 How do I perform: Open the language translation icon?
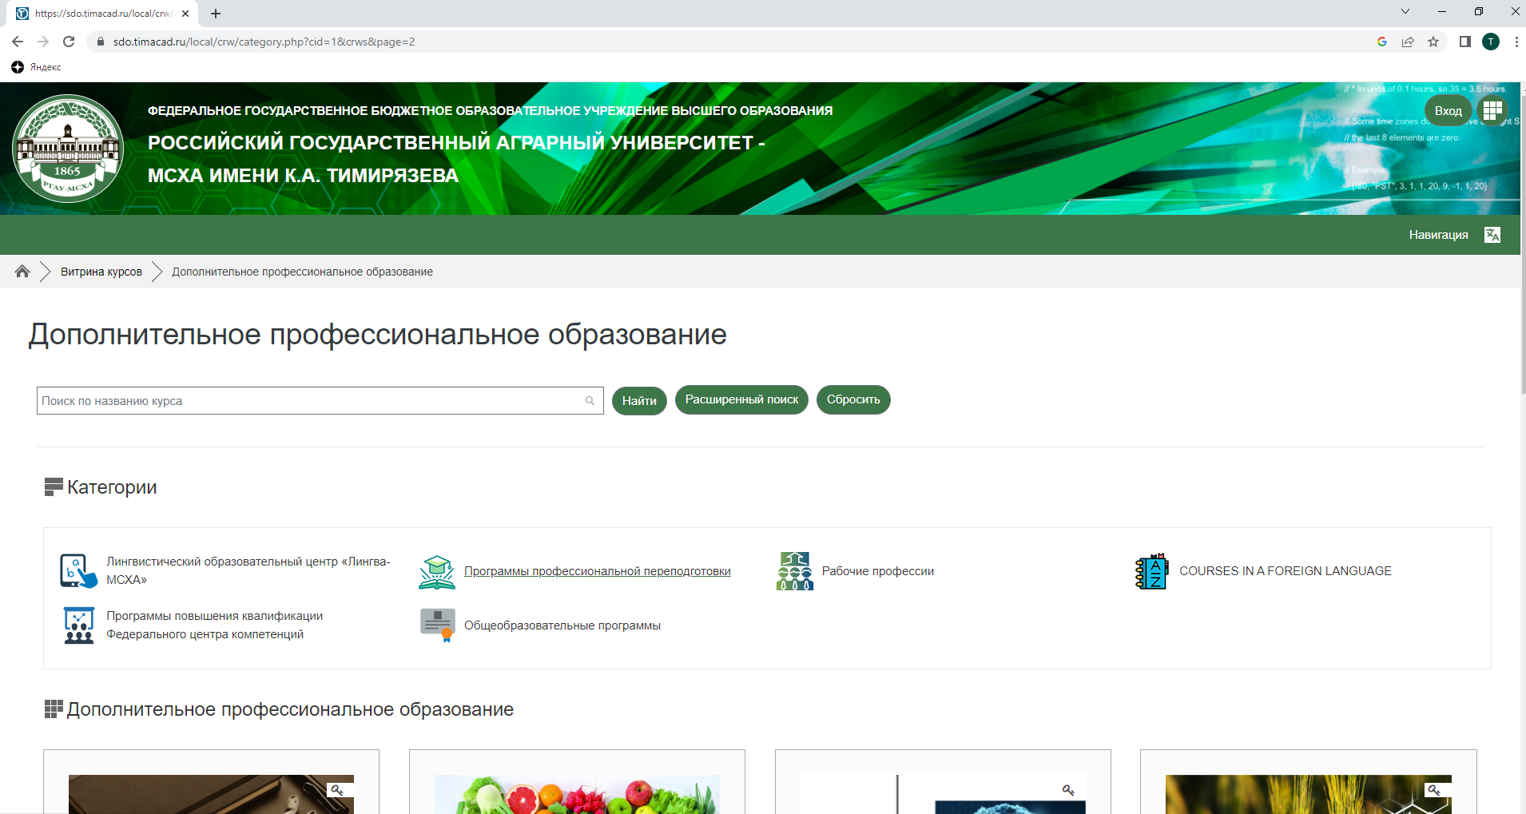coord(1492,235)
